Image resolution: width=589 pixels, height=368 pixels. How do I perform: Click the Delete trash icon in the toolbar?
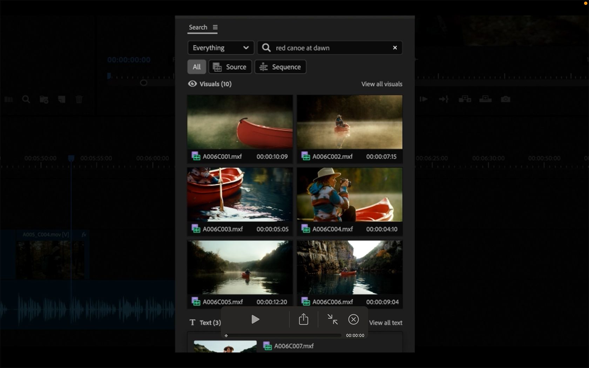point(79,99)
